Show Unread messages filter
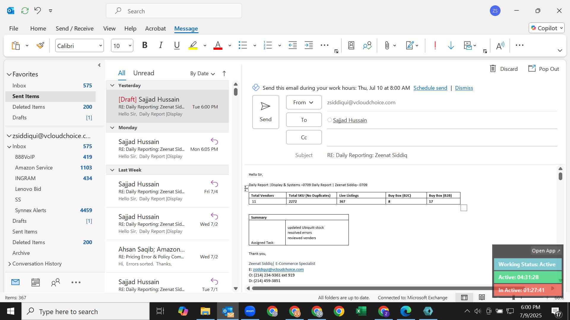Viewport: 570px width, 320px height. 144,73
